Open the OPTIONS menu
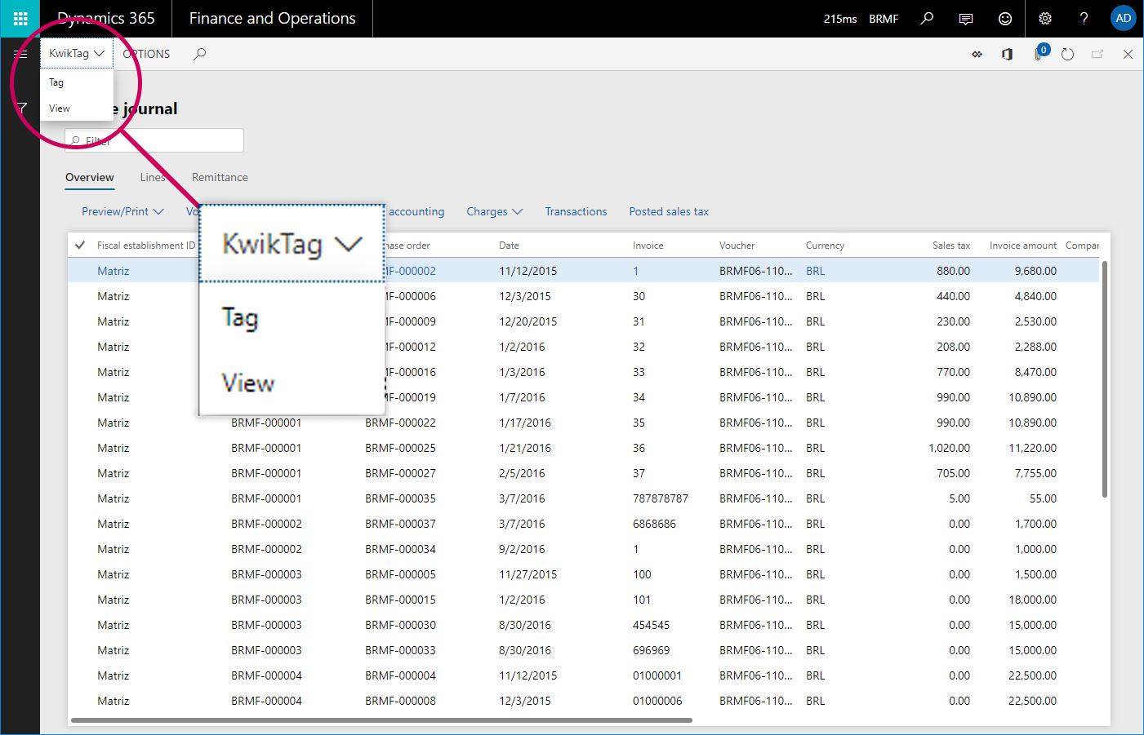This screenshot has width=1144, height=735. [x=146, y=54]
